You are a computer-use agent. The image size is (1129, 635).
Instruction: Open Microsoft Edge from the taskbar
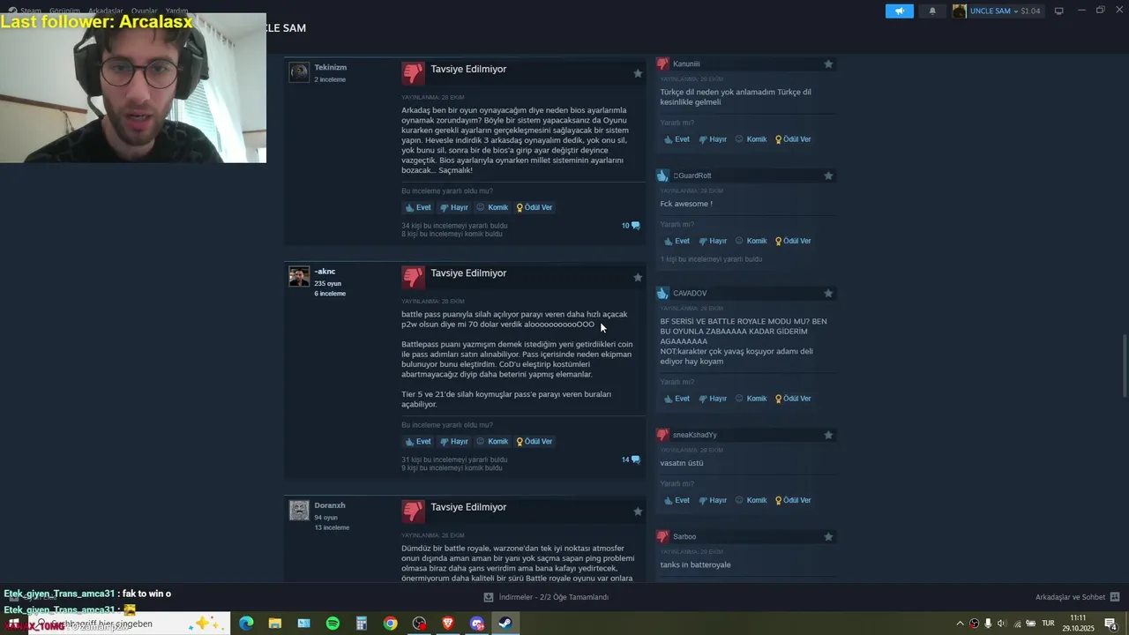point(246,624)
